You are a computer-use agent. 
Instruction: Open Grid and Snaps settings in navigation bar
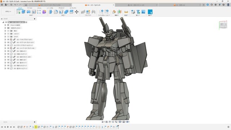[x=124, y=122]
